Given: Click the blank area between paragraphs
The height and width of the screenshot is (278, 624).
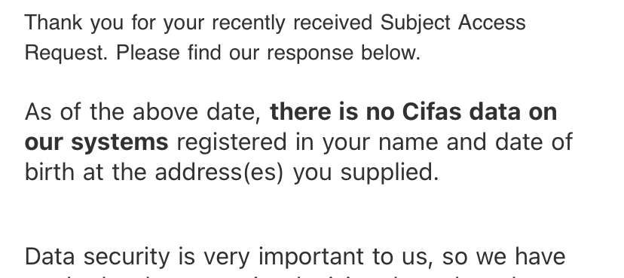Looking at the screenshot, I should 312,215.
